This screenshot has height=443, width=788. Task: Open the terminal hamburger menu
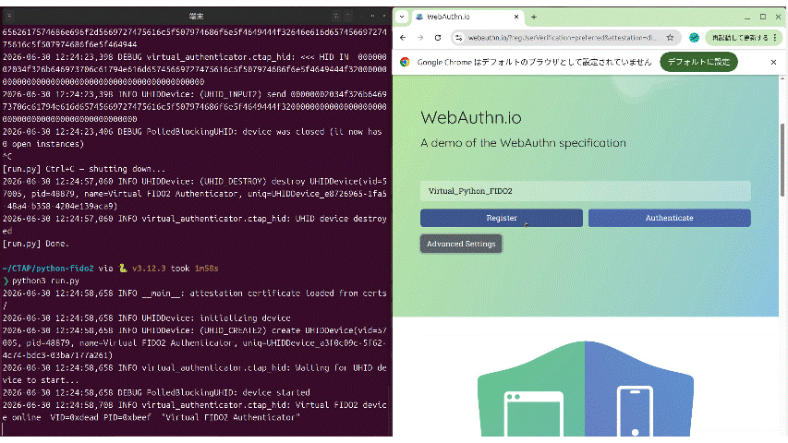(349, 17)
